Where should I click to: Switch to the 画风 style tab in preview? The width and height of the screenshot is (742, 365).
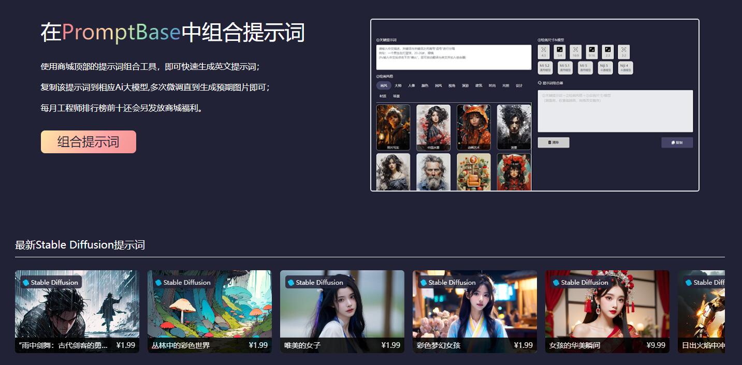click(x=384, y=85)
